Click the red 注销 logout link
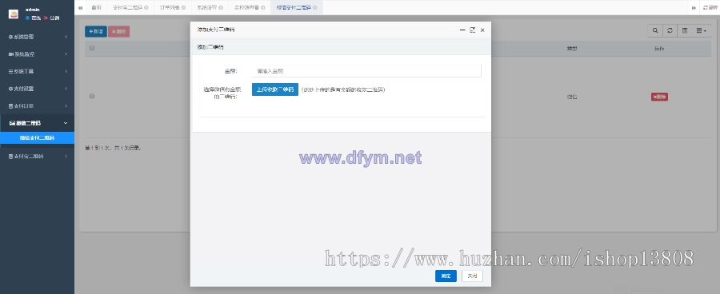This screenshot has width=720, height=294. point(52,18)
